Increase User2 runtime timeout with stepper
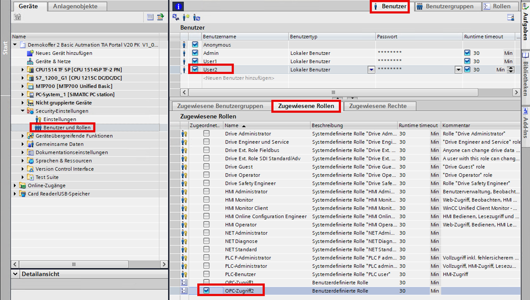 click(x=511, y=68)
